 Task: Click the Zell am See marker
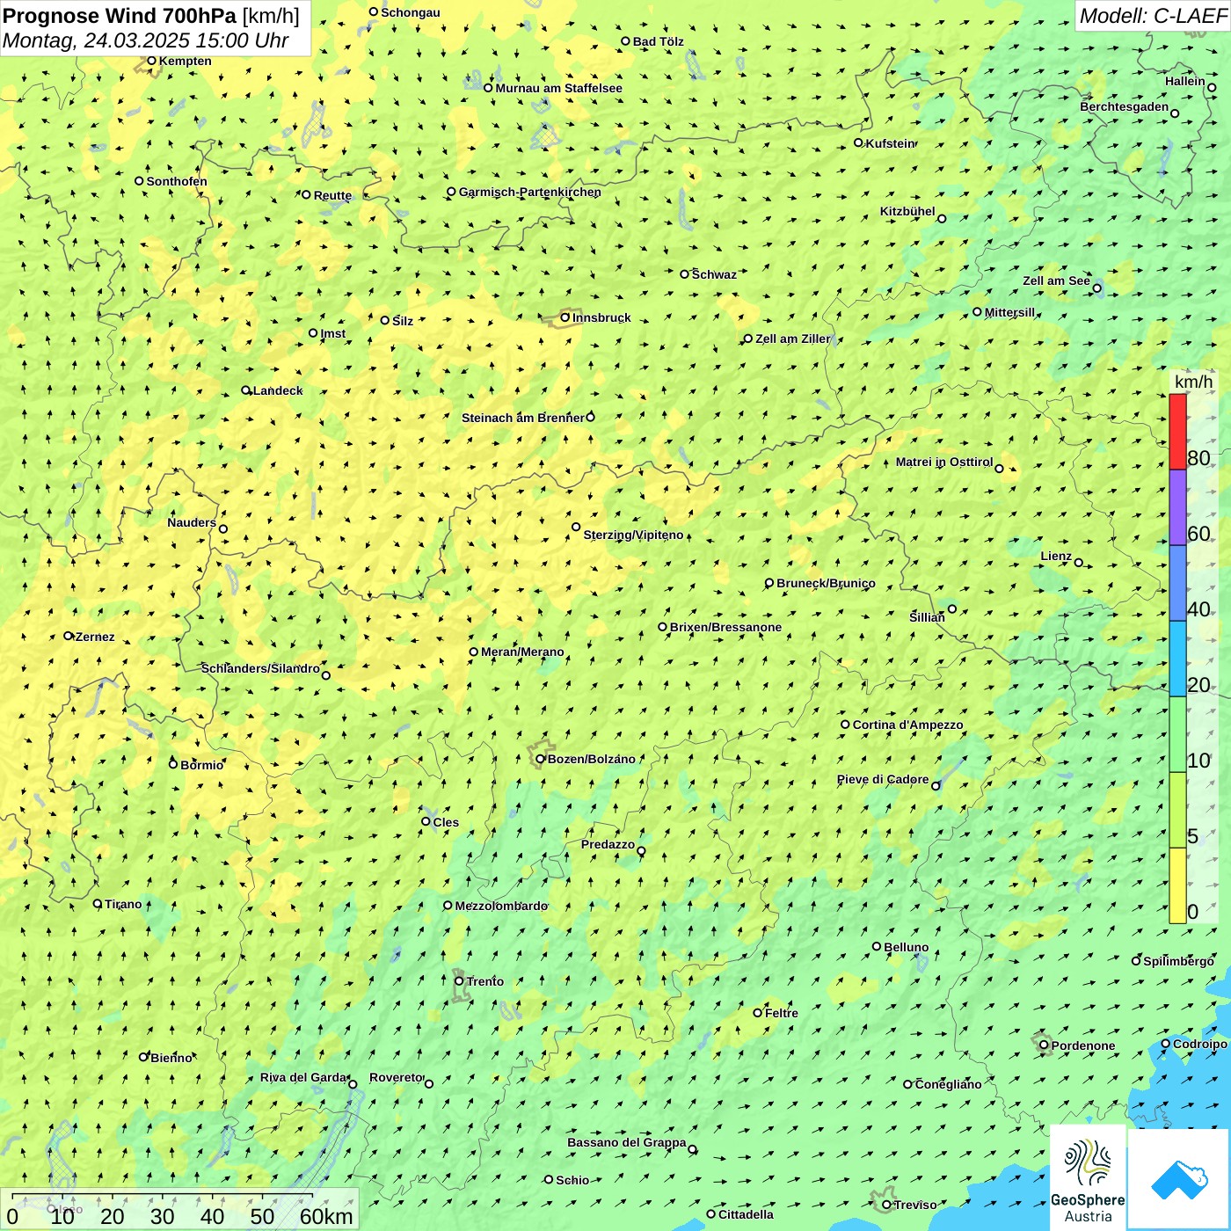(1096, 288)
